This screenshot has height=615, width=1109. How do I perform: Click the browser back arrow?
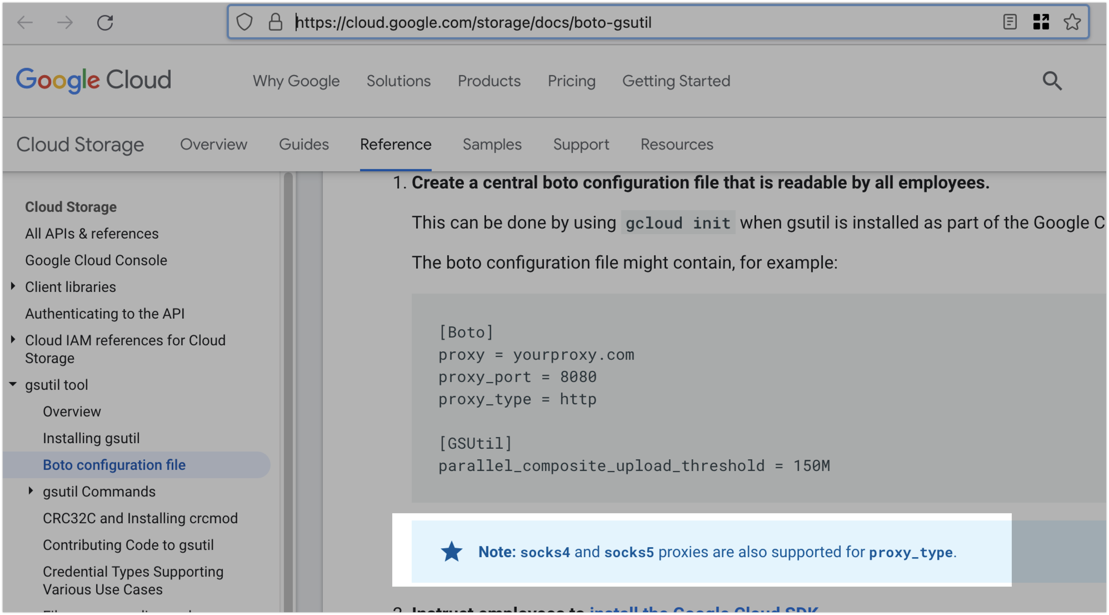pyautogui.click(x=25, y=22)
